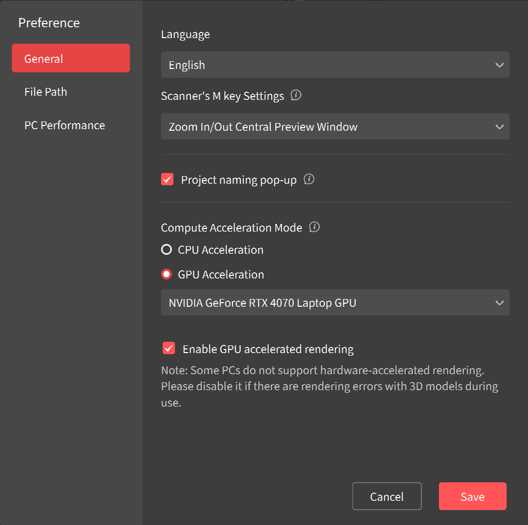
Task: Click the Project naming pop-up label text
Action: click(x=239, y=180)
